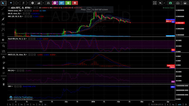189x106 pixels.
Task: Open the indicator templates dropdown arrow
Action: (43, 3)
